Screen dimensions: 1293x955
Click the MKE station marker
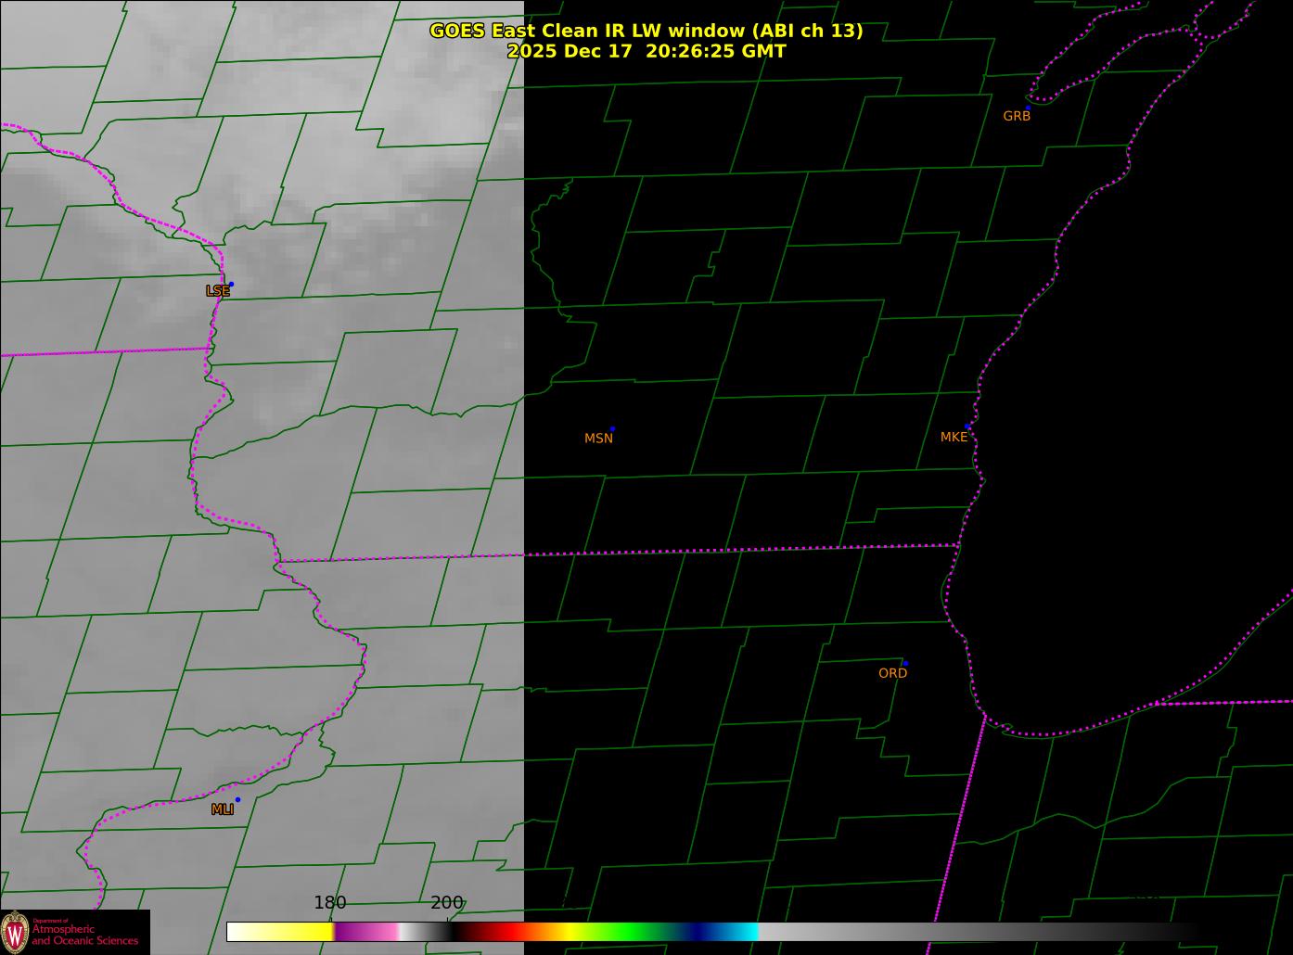968,427
